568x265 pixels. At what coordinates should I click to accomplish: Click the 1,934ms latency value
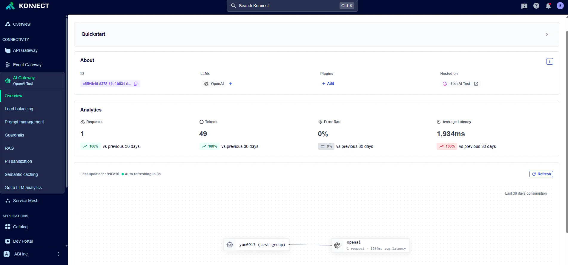451,134
